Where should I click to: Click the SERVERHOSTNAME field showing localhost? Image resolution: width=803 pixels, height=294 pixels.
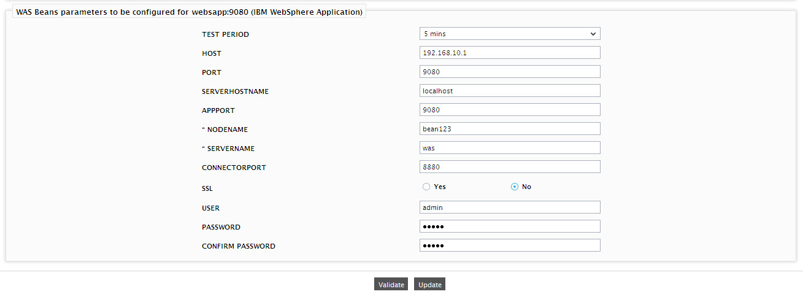tap(510, 91)
